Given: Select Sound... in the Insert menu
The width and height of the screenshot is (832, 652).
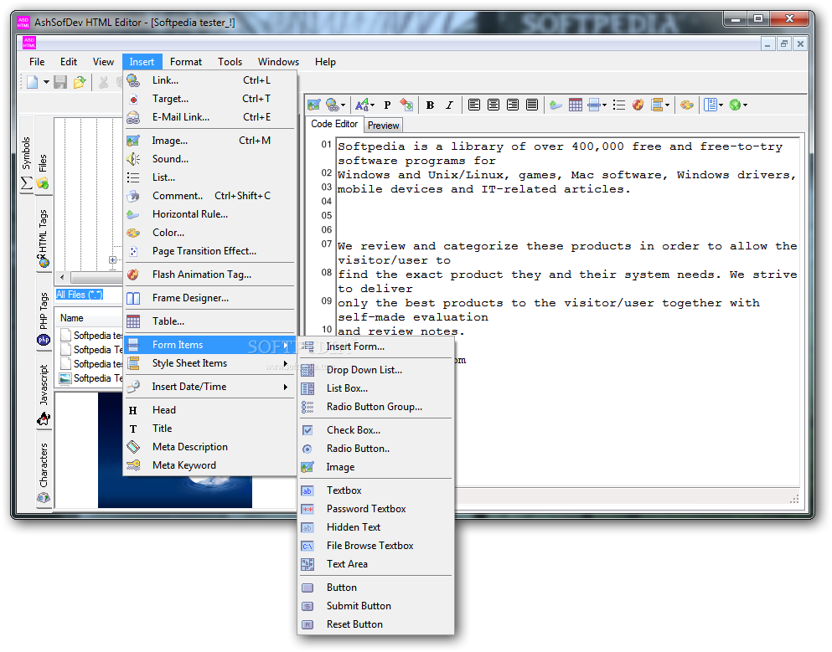Looking at the screenshot, I should 209,159.
